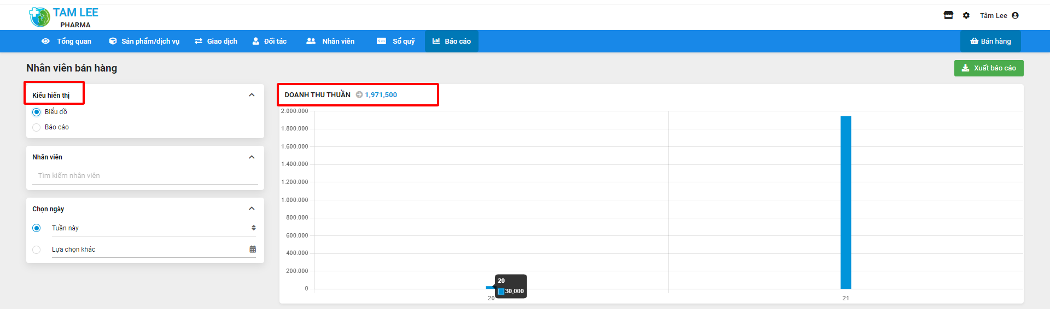The width and height of the screenshot is (1050, 309).
Task: Collapse the Nhân viên filter panel
Action: (252, 157)
